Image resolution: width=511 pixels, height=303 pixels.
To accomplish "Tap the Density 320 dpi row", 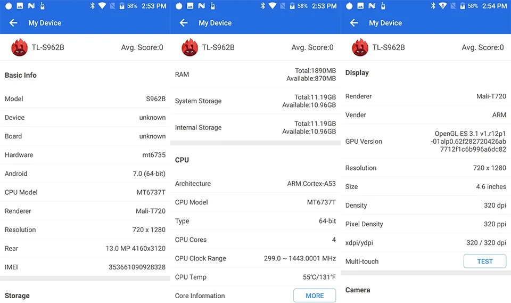I will pos(426,205).
